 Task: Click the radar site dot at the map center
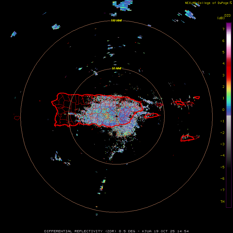(116, 116)
